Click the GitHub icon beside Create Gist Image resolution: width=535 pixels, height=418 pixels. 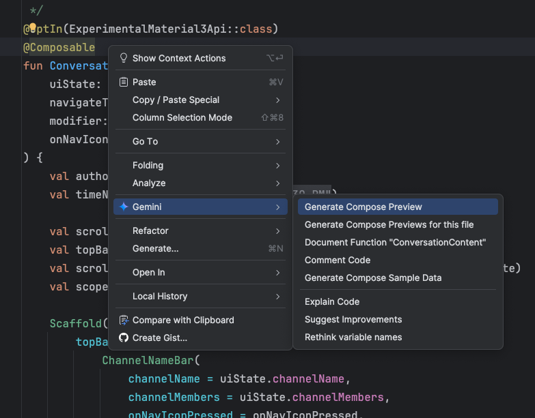(x=124, y=338)
